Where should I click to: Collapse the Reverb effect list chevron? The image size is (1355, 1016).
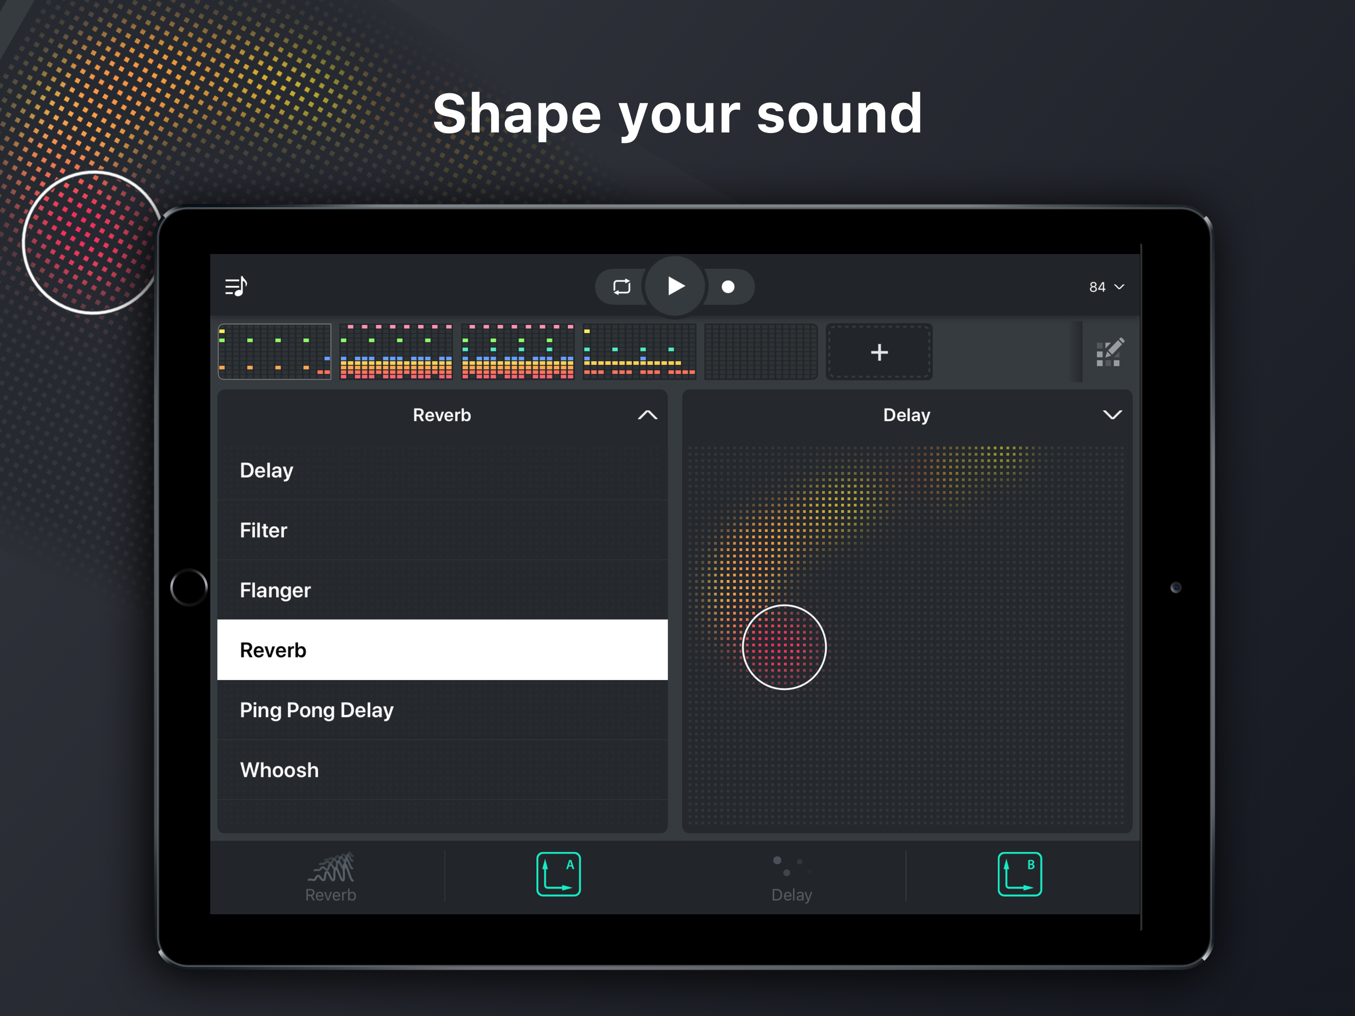(x=647, y=415)
